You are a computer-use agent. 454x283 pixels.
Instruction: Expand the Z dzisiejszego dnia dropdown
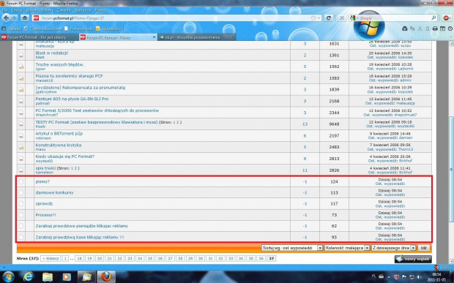[393, 248]
